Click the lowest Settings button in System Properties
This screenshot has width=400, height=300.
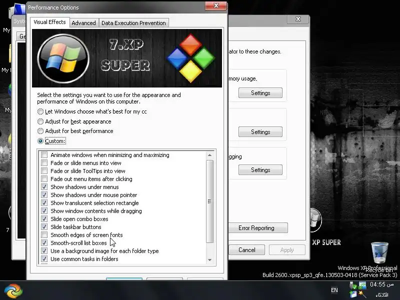[260, 170]
